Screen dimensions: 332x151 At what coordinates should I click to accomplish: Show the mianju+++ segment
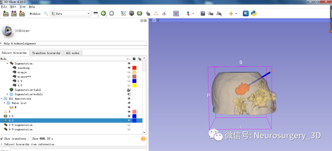129,76
